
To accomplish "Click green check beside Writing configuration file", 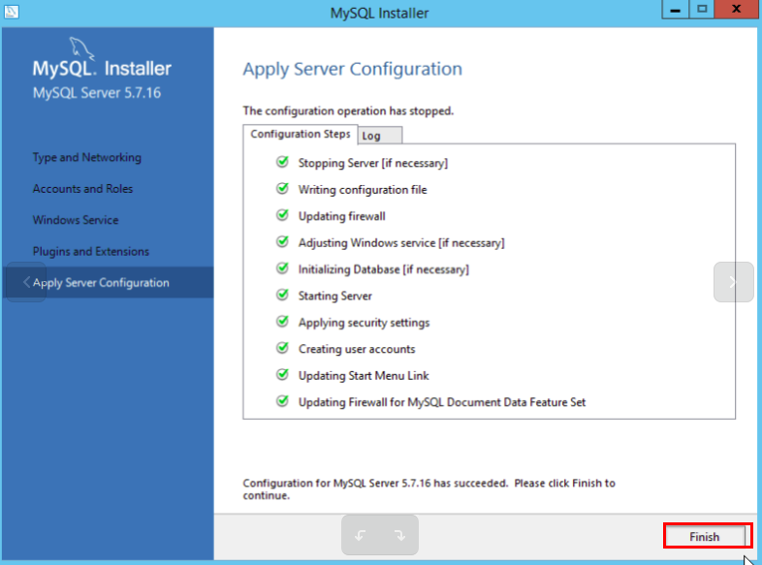I will click(282, 189).
